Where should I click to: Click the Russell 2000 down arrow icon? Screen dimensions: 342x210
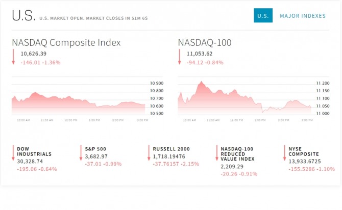click(x=149, y=153)
